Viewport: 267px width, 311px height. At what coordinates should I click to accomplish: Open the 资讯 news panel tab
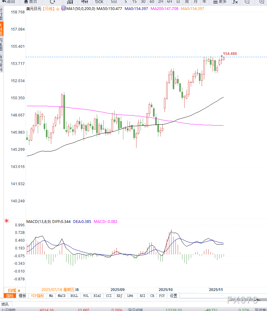[x=5, y=304]
